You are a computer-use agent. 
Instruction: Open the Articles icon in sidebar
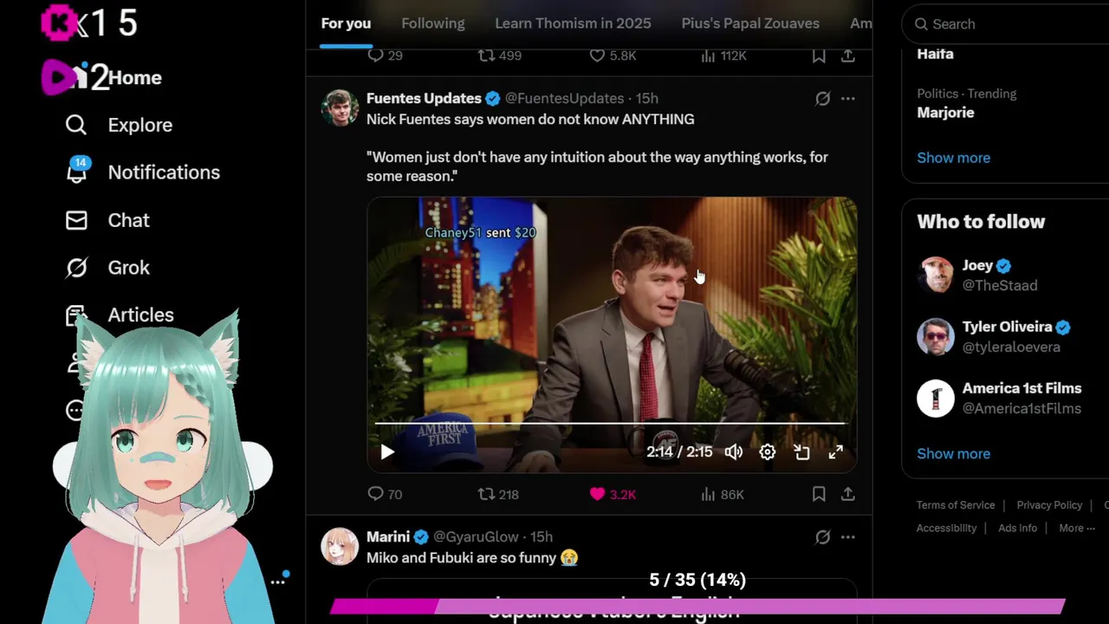coord(75,314)
